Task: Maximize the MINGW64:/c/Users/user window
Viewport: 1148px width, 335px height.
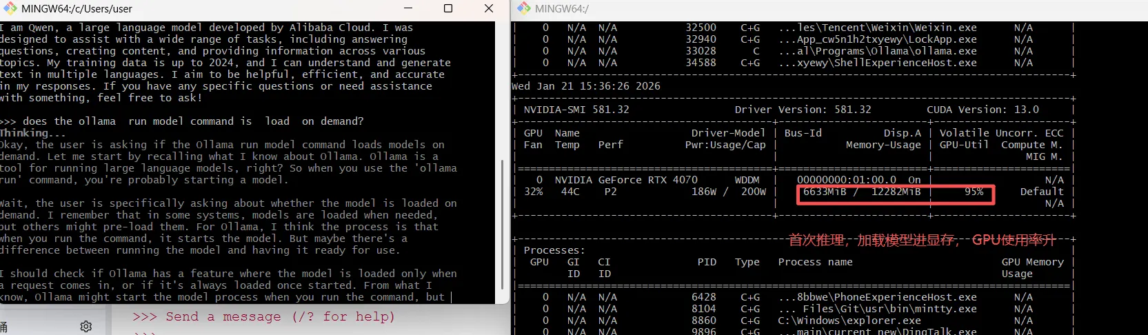Action: (448, 8)
